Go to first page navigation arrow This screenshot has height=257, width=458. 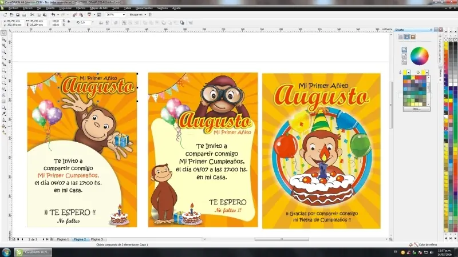coord(18,239)
